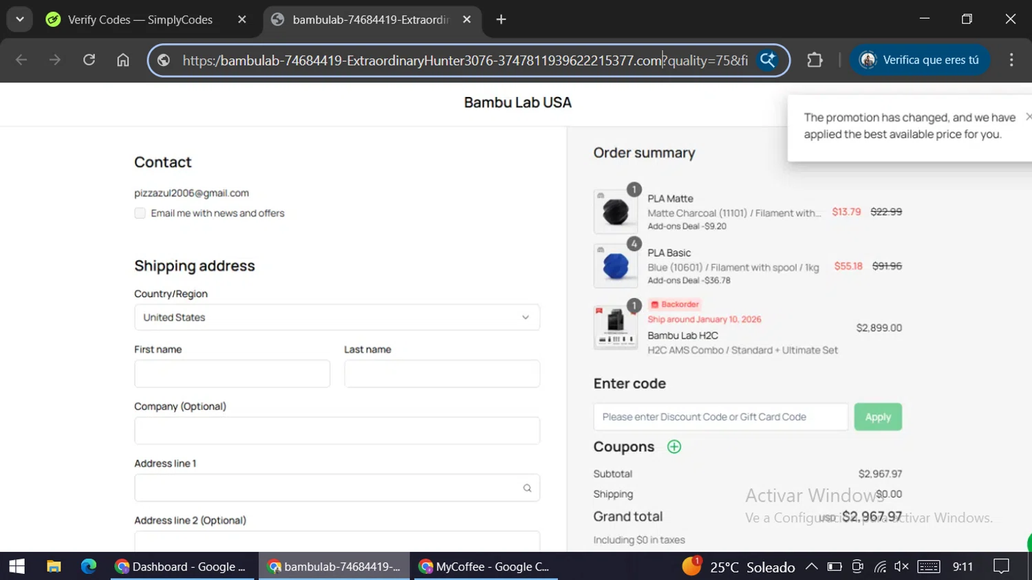Click the PLA Matte product thumbnail
This screenshot has height=580, width=1032.
coord(616,212)
